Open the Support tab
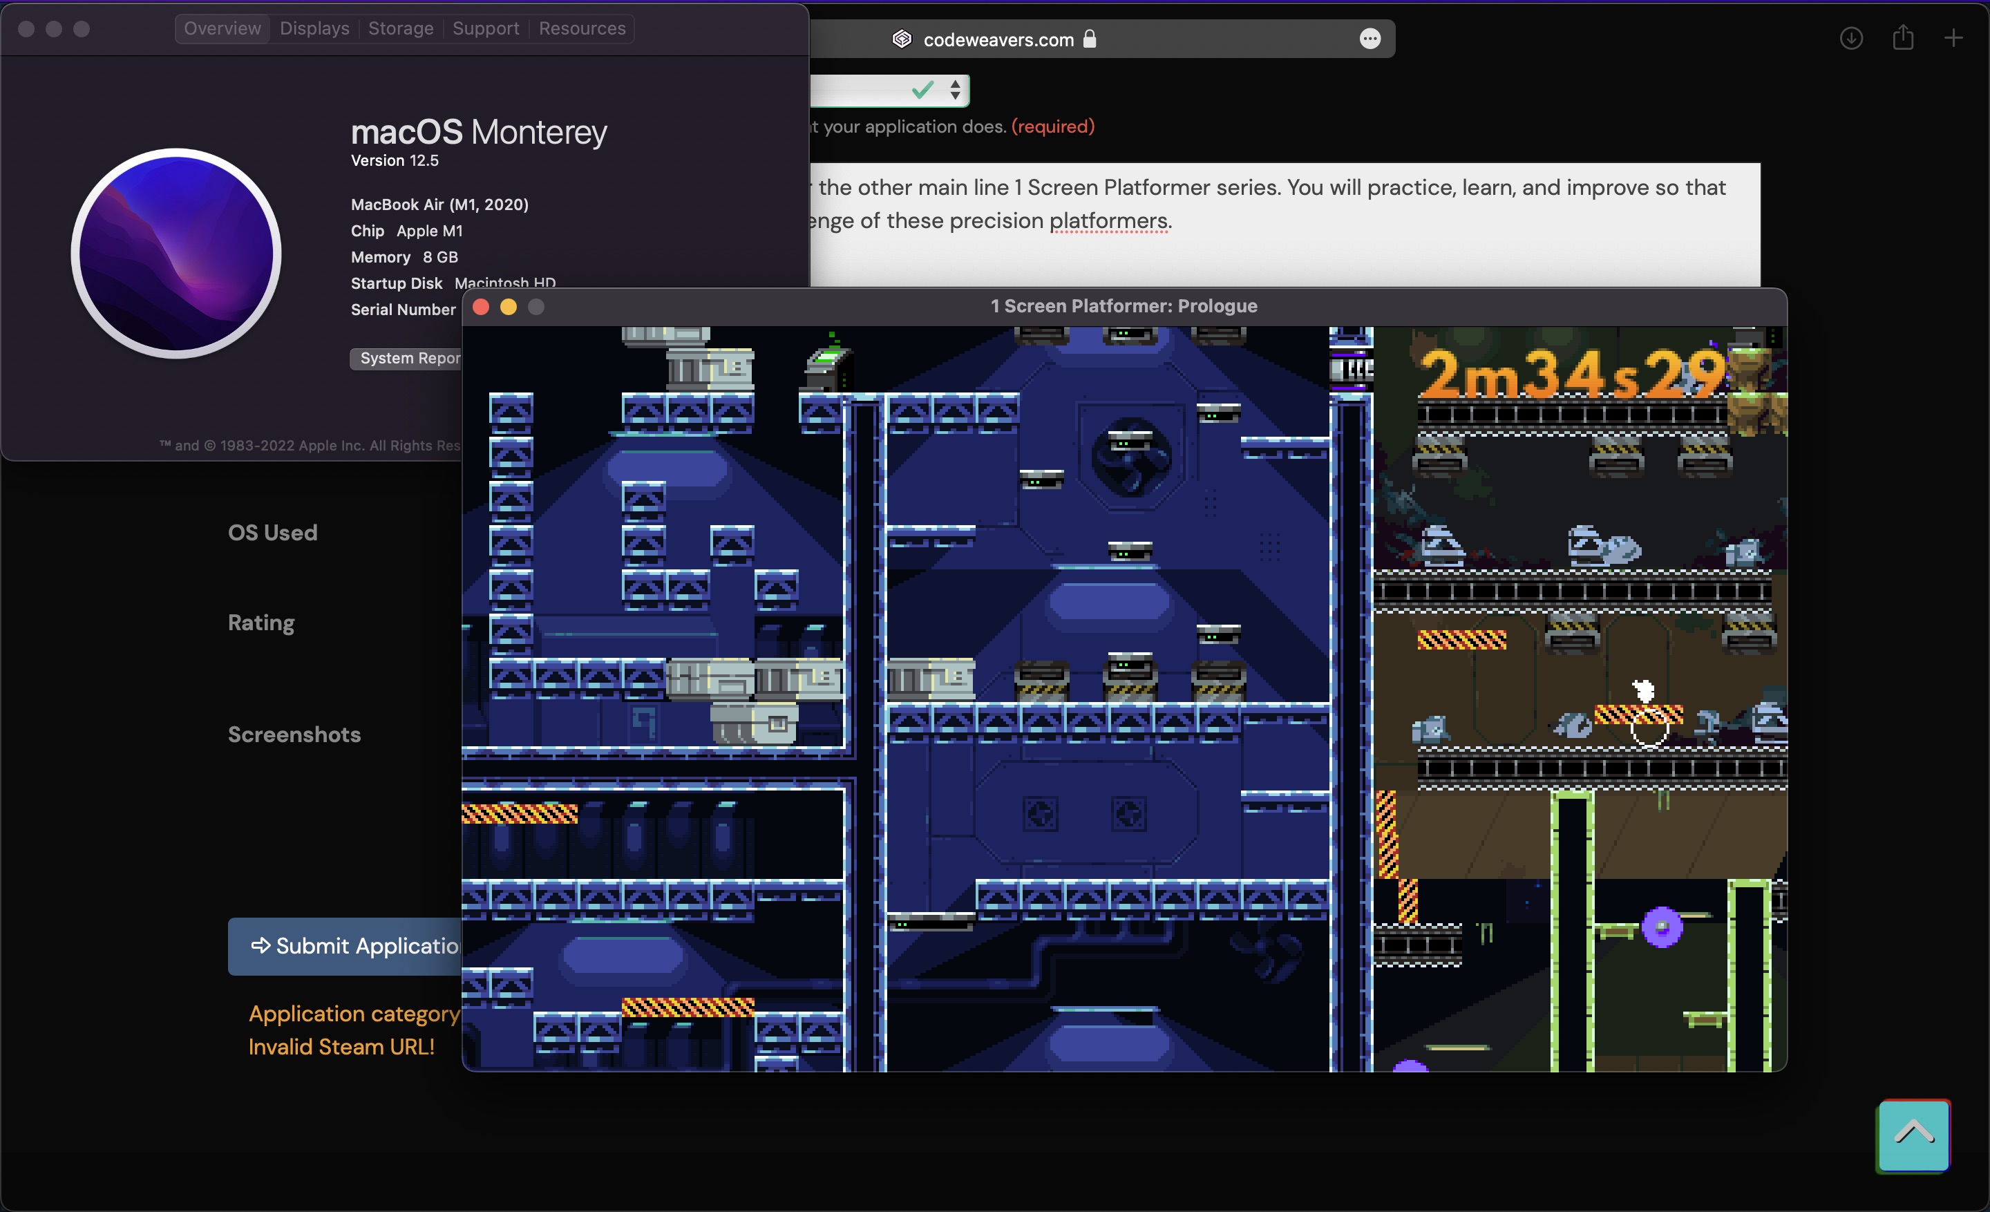This screenshot has width=1990, height=1212. point(485,28)
